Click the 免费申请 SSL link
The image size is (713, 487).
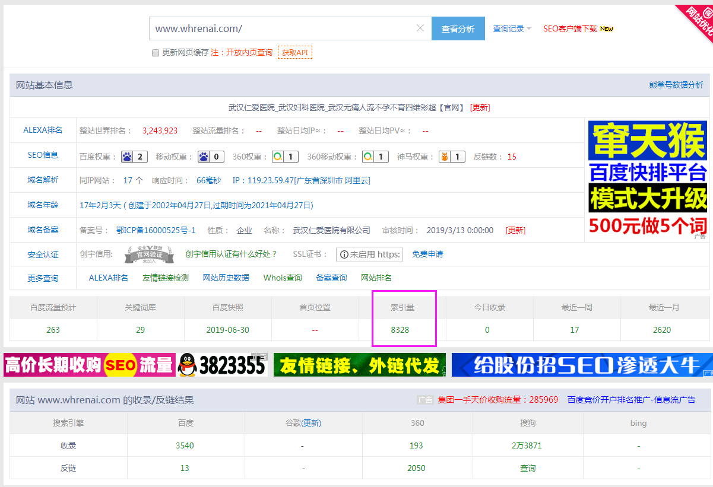[427, 254]
